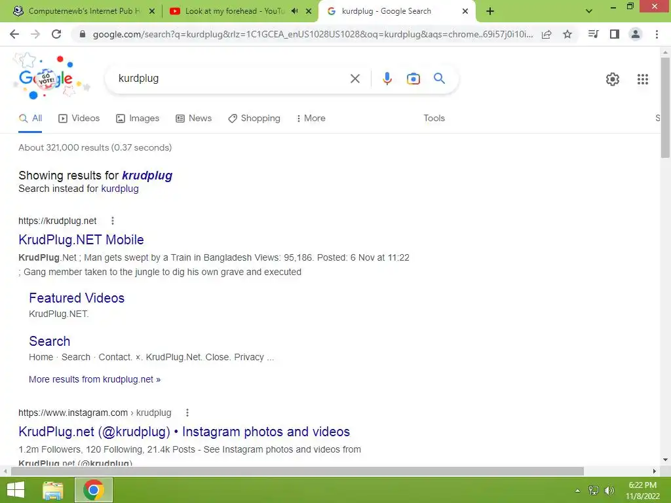Open options dots beside instagram.com result
671x503 pixels.
[187, 413]
